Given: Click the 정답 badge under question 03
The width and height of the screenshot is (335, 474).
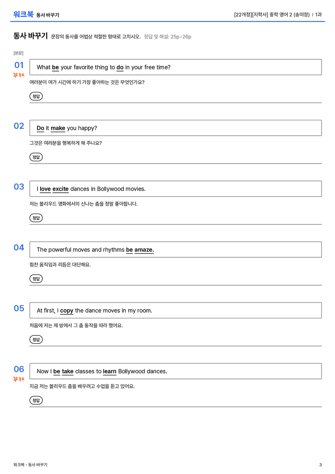Looking at the screenshot, I should 36,218.
